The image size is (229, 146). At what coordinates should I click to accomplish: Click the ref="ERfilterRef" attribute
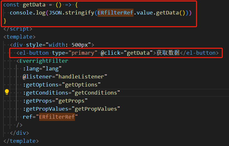click(50, 117)
